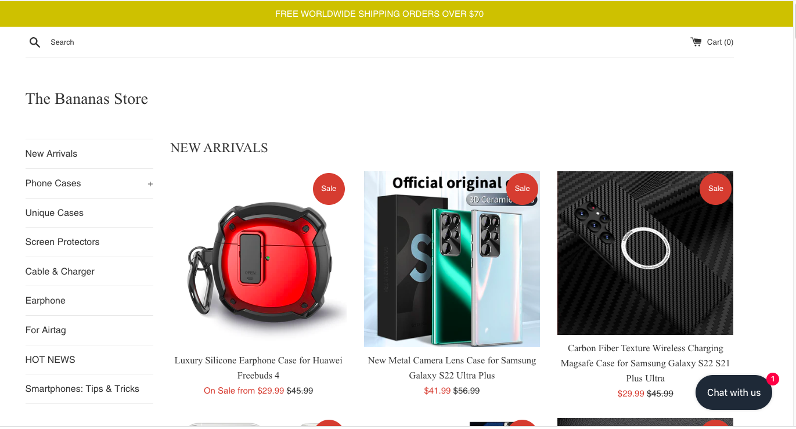Image resolution: width=796 pixels, height=429 pixels.
Task: Open Unique Cases category
Action: [55, 213]
